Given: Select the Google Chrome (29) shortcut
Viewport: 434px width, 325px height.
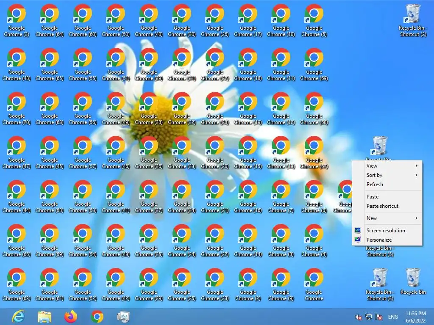Looking at the screenshot, I should tap(149, 285).
